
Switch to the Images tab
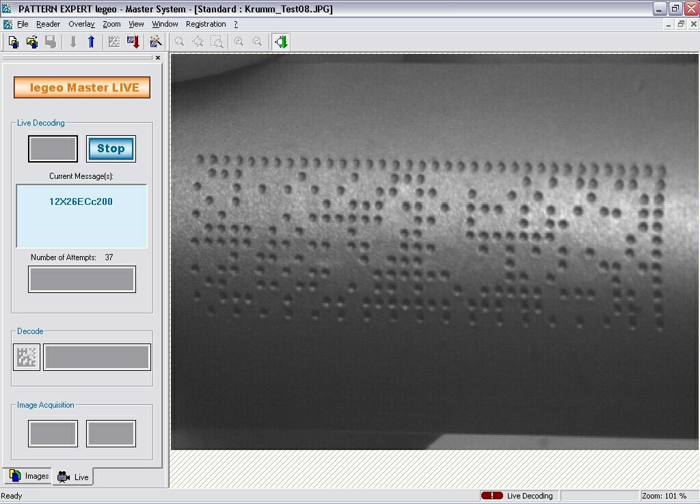pos(29,476)
